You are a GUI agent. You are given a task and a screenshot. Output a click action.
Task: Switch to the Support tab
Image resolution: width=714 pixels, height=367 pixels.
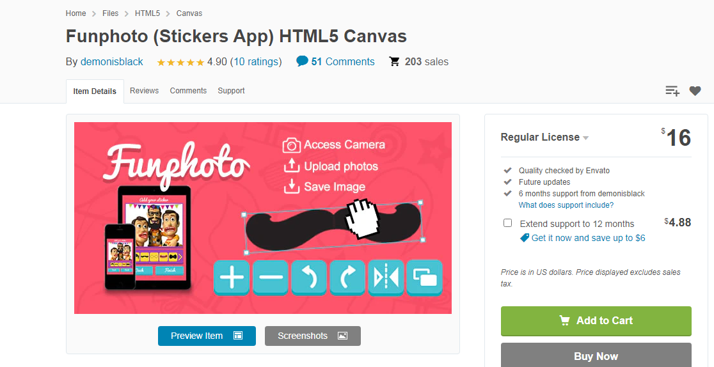click(x=231, y=91)
